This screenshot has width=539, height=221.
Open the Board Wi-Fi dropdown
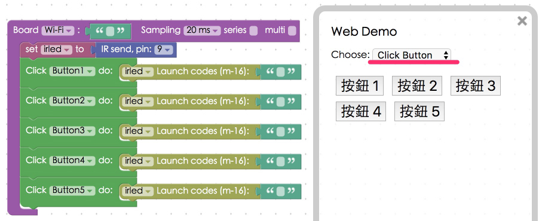coord(58,30)
